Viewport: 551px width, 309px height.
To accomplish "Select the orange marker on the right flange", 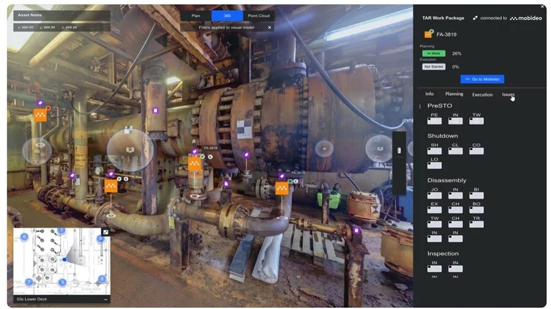I will (281, 188).
